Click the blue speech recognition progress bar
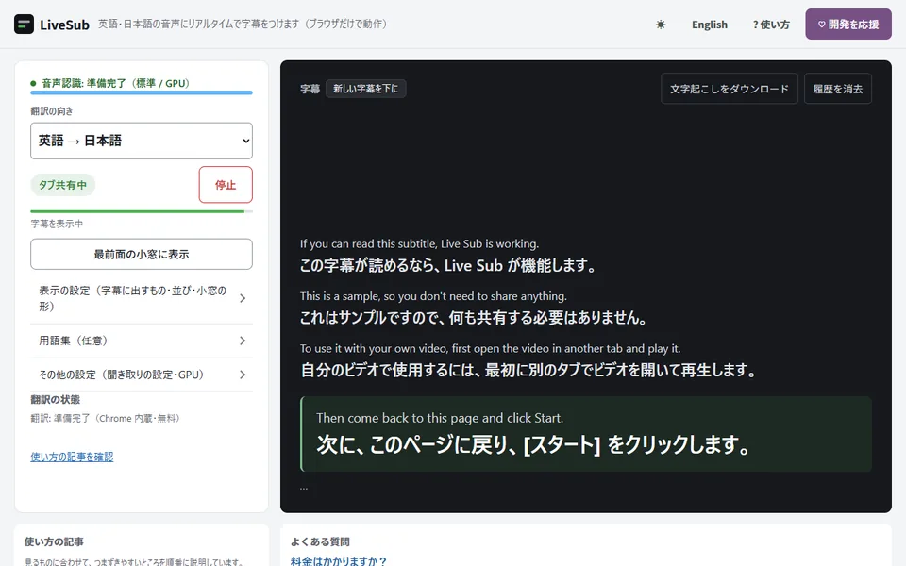The image size is (906, 566). pyautogui.click(x=142, y=92)
